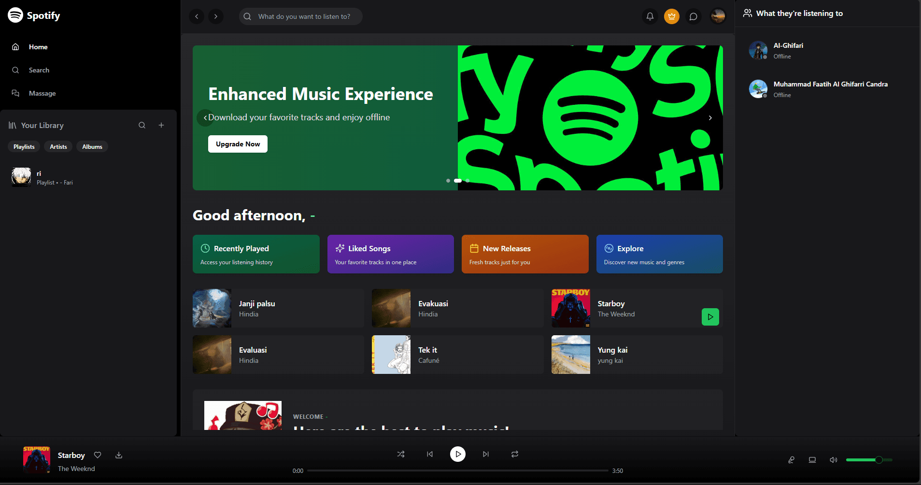The height and width of the screenshot is (485, 921).
Task: Mute volume with the speaker icon
Action: [x=834, y=460]
